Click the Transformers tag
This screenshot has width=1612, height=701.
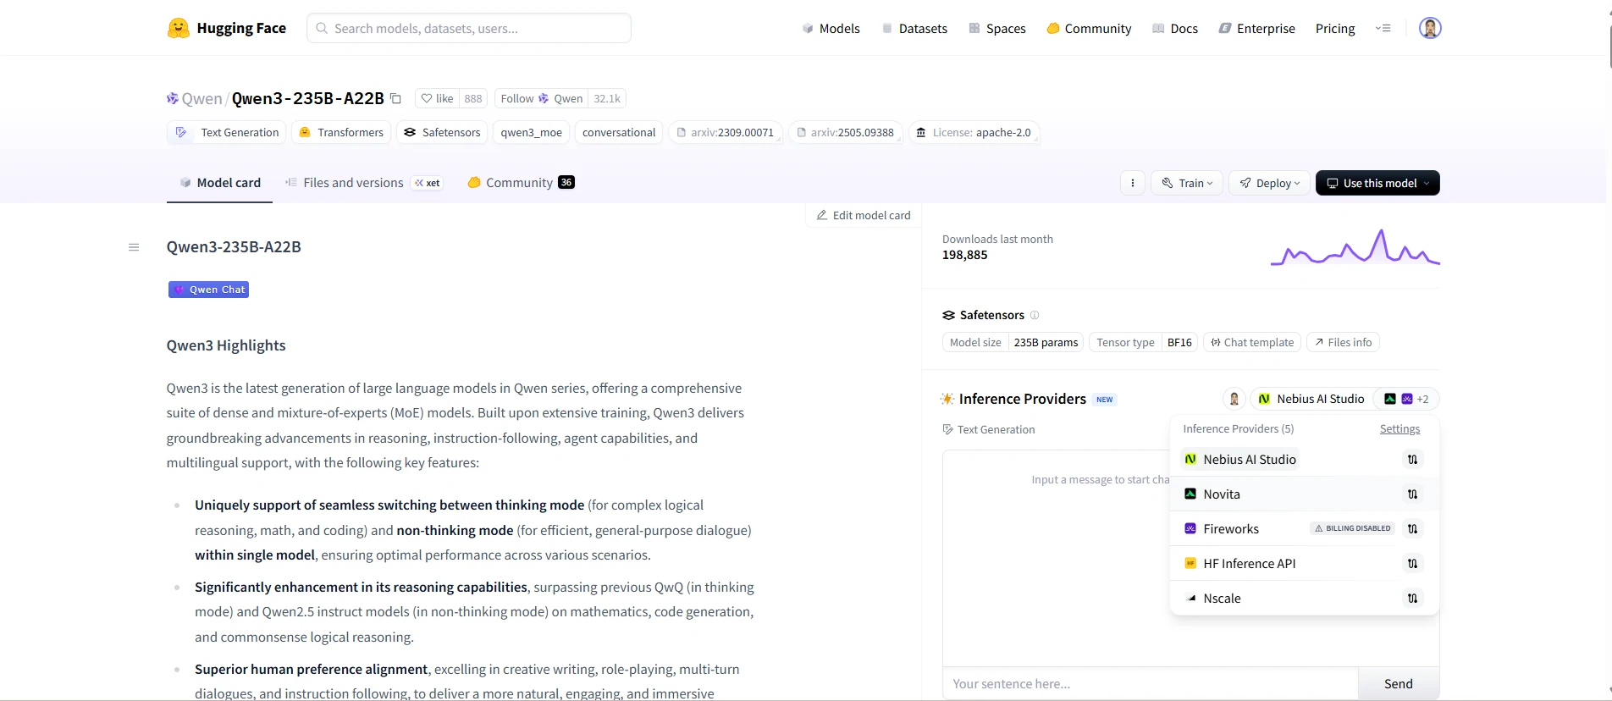342,132
